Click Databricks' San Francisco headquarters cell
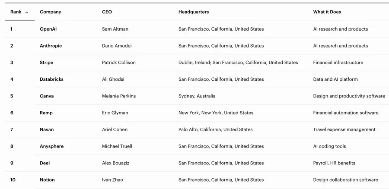This screenshot has height=189, width=389. click(221, 79)
